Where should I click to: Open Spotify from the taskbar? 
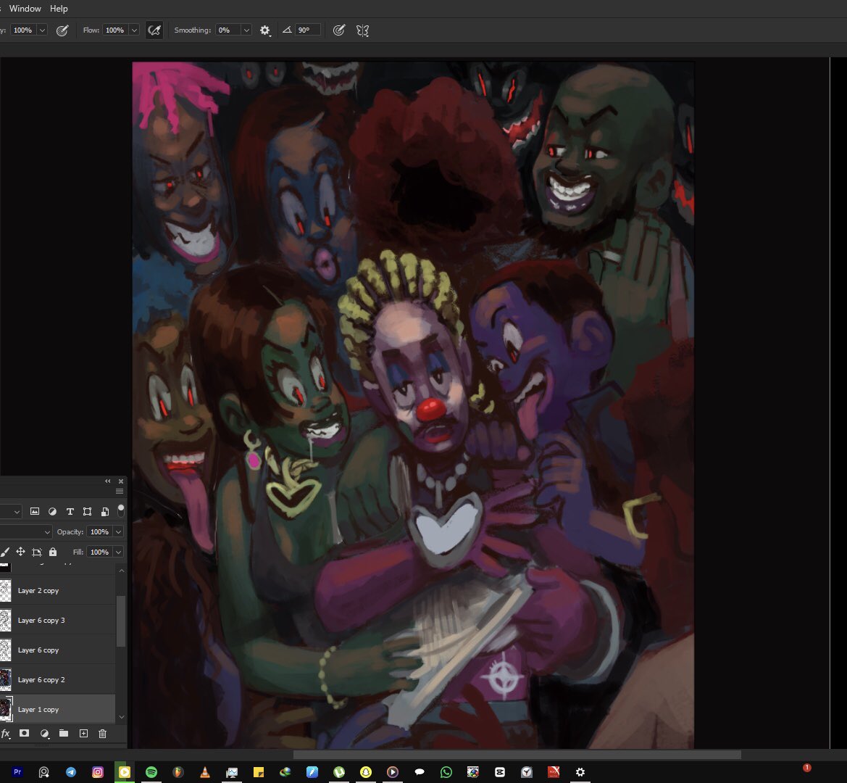click(151, 771)
